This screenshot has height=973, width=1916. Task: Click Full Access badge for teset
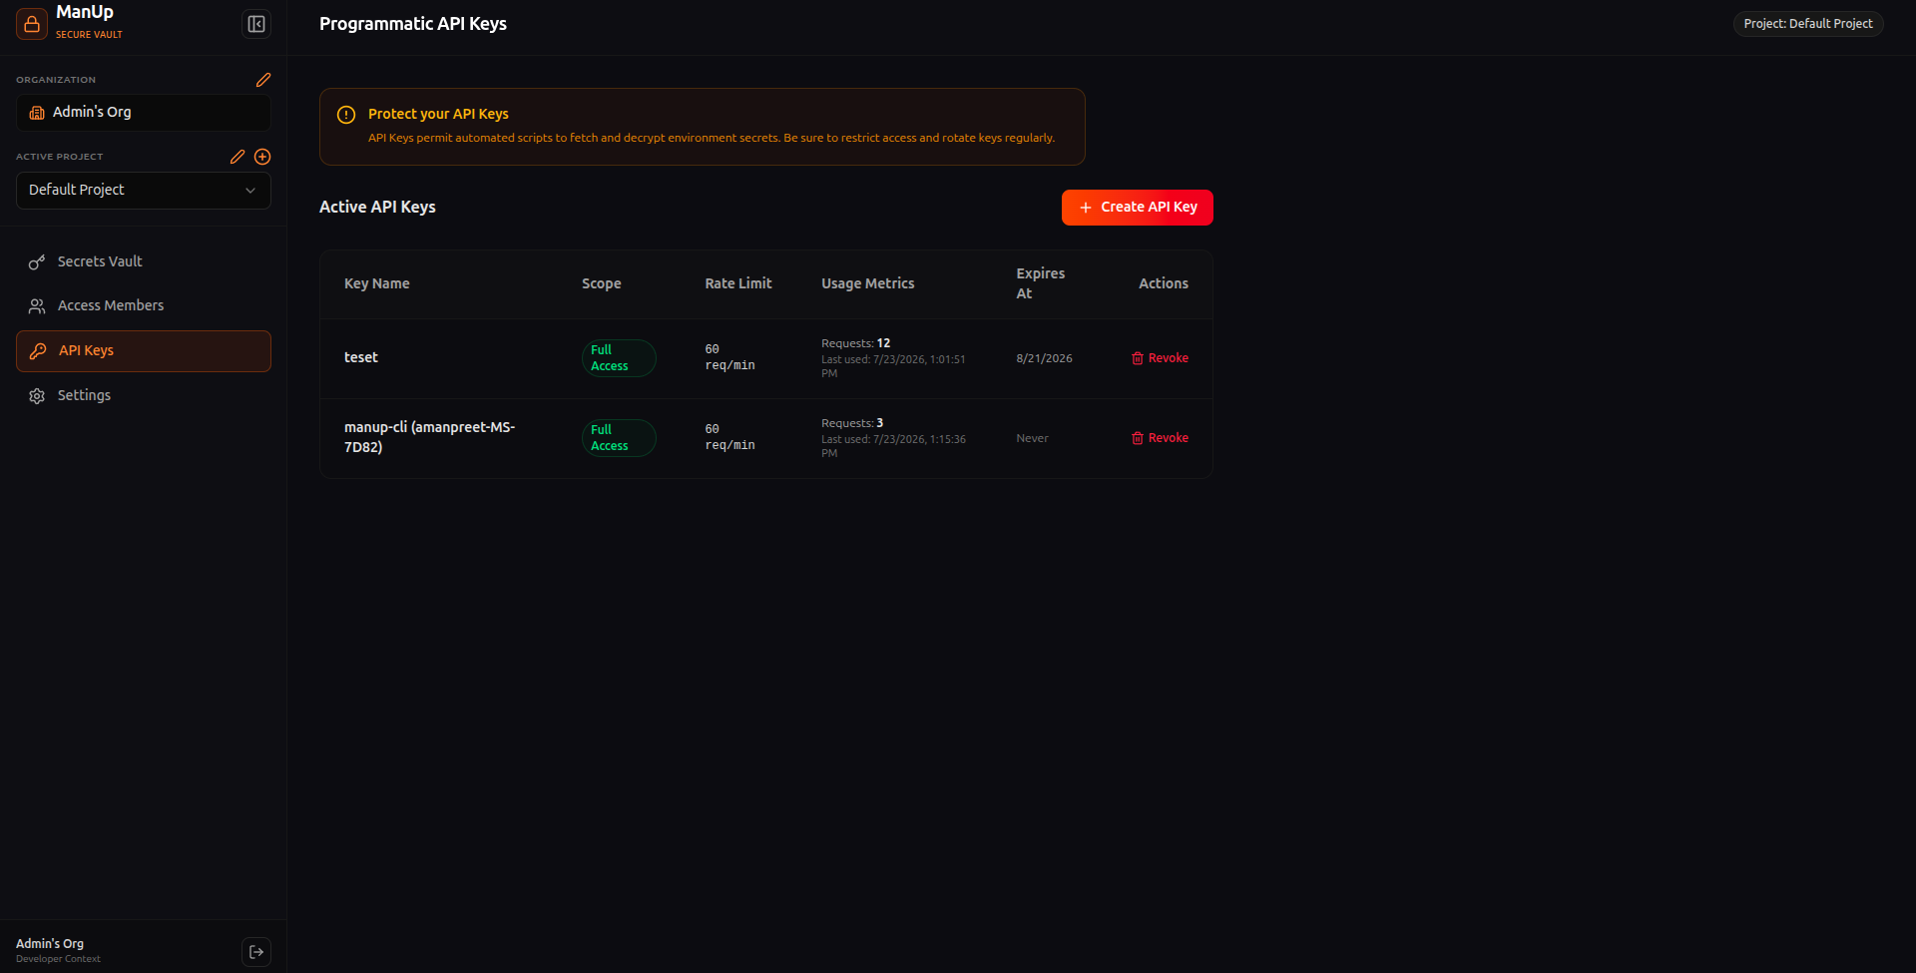pyautogui.click(x=619, y=358)
